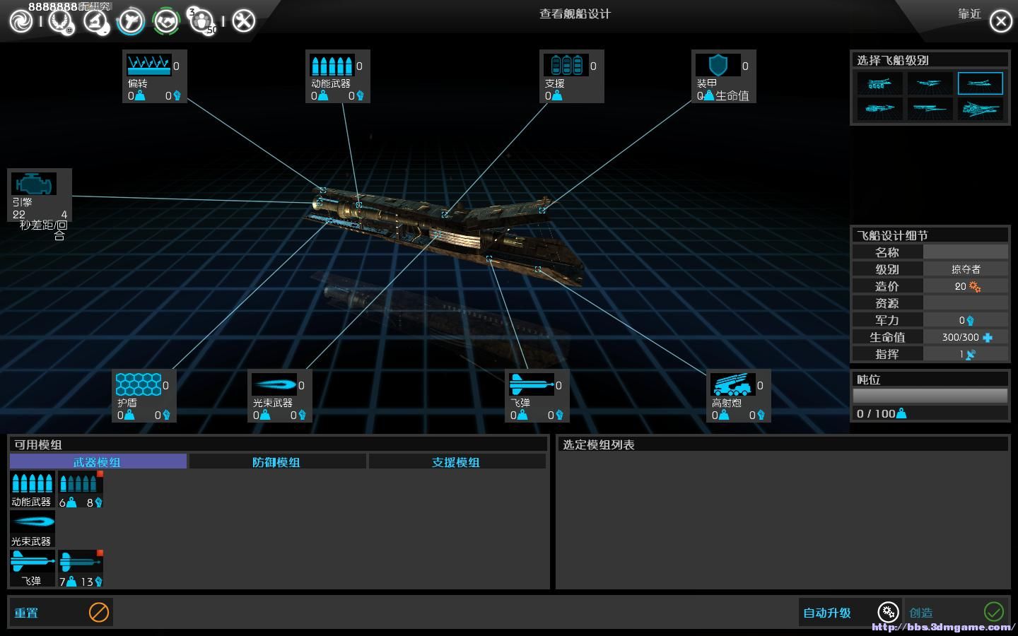
Task: Close the ship design screen
Action: pos(1000,21)
